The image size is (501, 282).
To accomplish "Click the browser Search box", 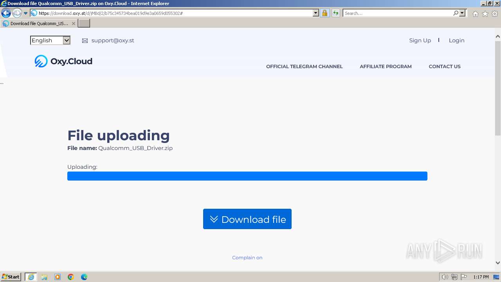I will [x=398, y=13].
